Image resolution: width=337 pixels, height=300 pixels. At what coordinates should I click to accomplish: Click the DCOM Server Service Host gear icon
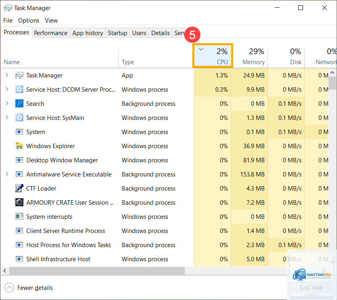coord(19,89)
